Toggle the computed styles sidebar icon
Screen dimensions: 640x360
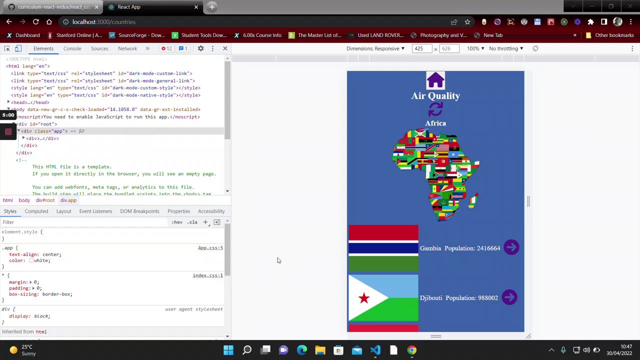217,222
